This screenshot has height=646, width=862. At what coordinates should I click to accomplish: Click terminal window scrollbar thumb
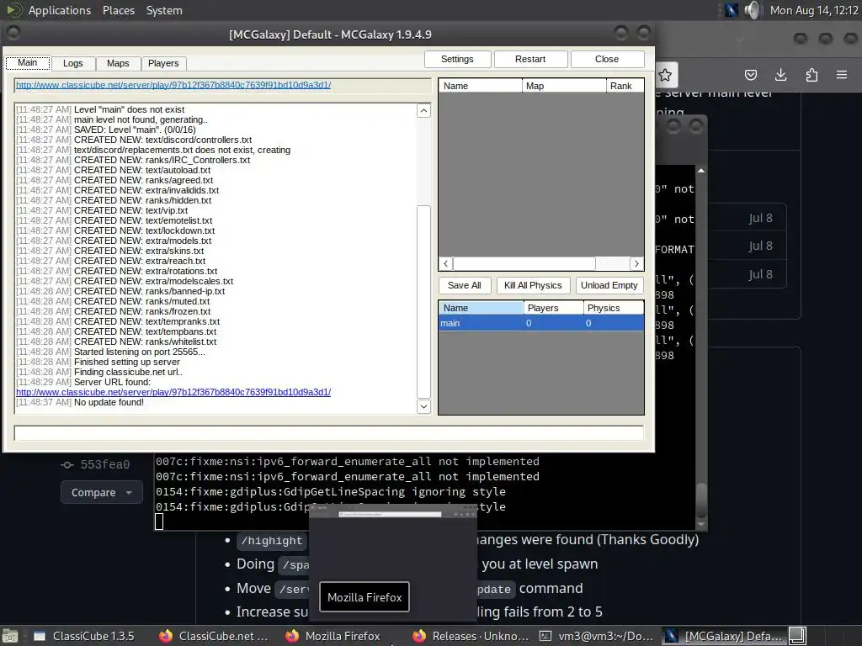tap(701, 500)
